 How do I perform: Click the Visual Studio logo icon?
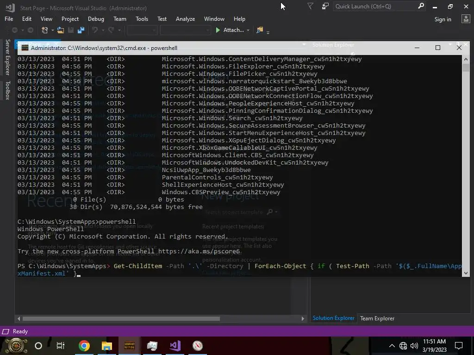point(10,7)
